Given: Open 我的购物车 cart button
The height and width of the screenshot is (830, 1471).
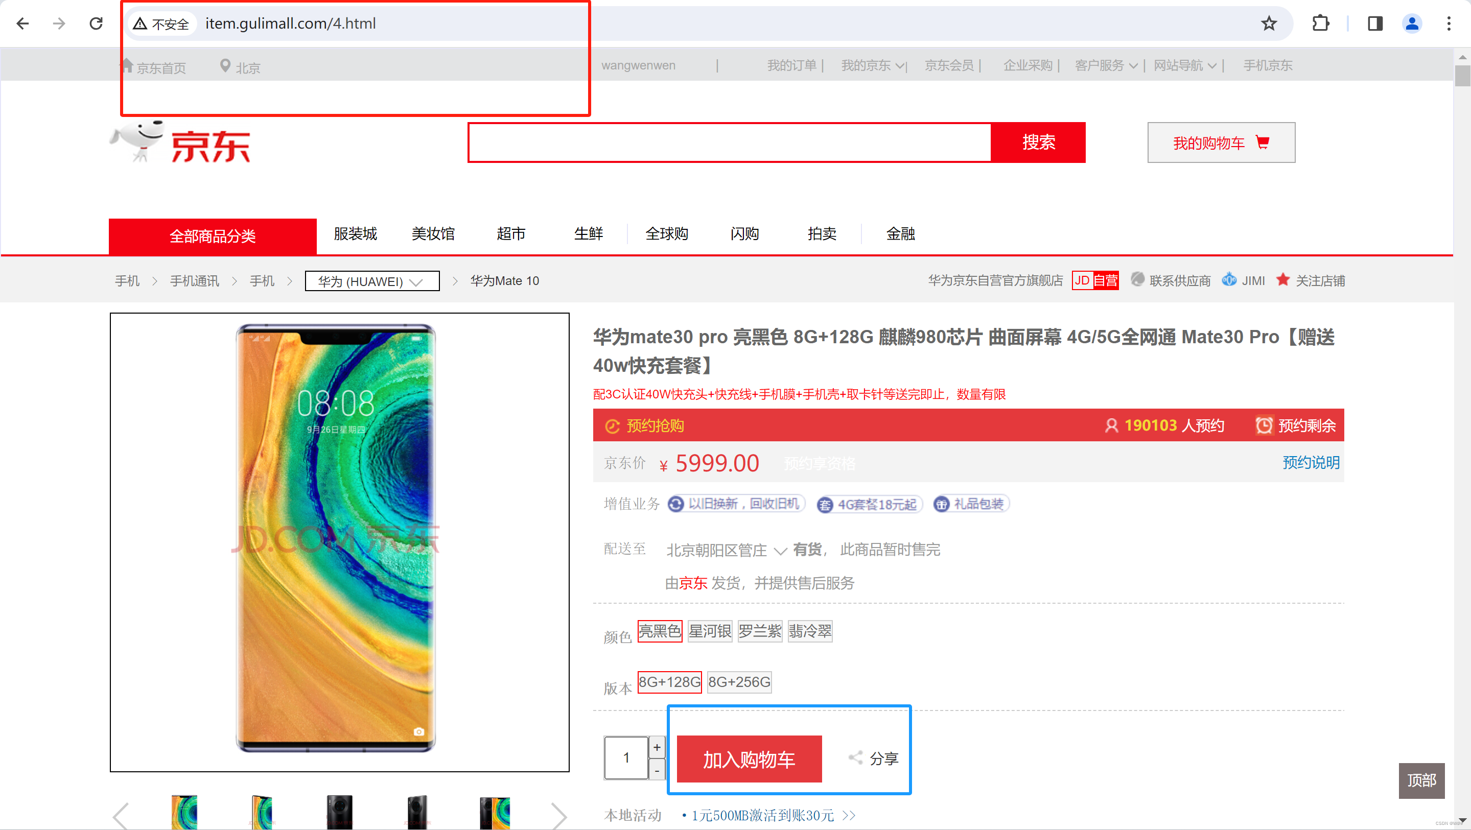Looking at the screenshot, I should (1221, 143).
